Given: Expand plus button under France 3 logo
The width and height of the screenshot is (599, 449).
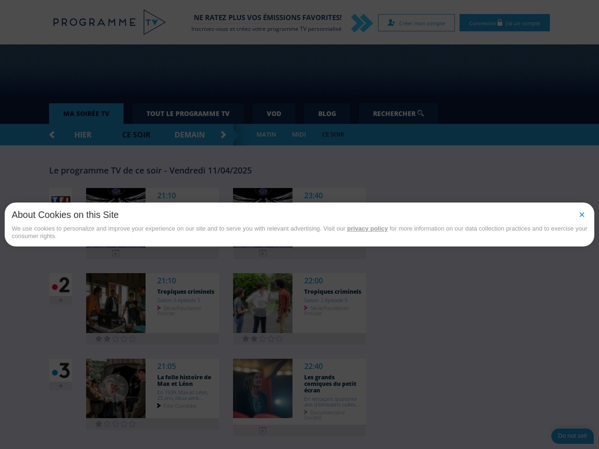Looking at the screenshot, I should [61, 386].
